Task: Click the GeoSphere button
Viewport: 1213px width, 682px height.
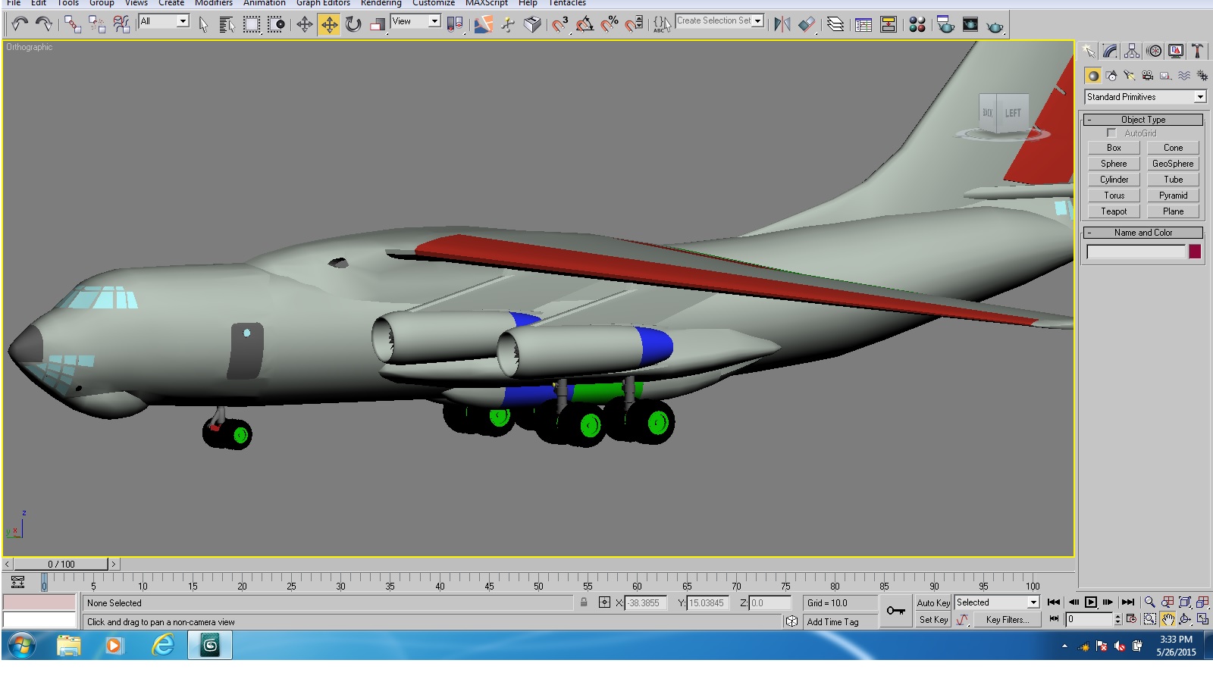Action: pos(1173,164)
